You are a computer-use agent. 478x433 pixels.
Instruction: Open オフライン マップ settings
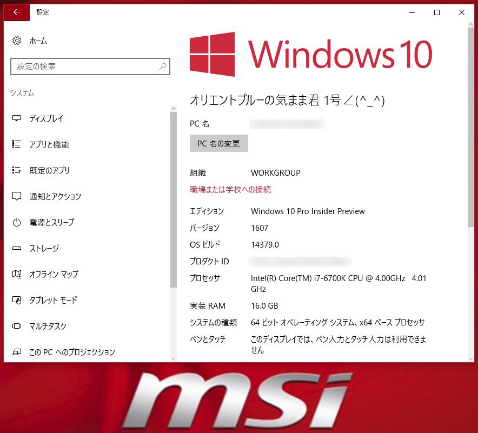tap(54, 274)
